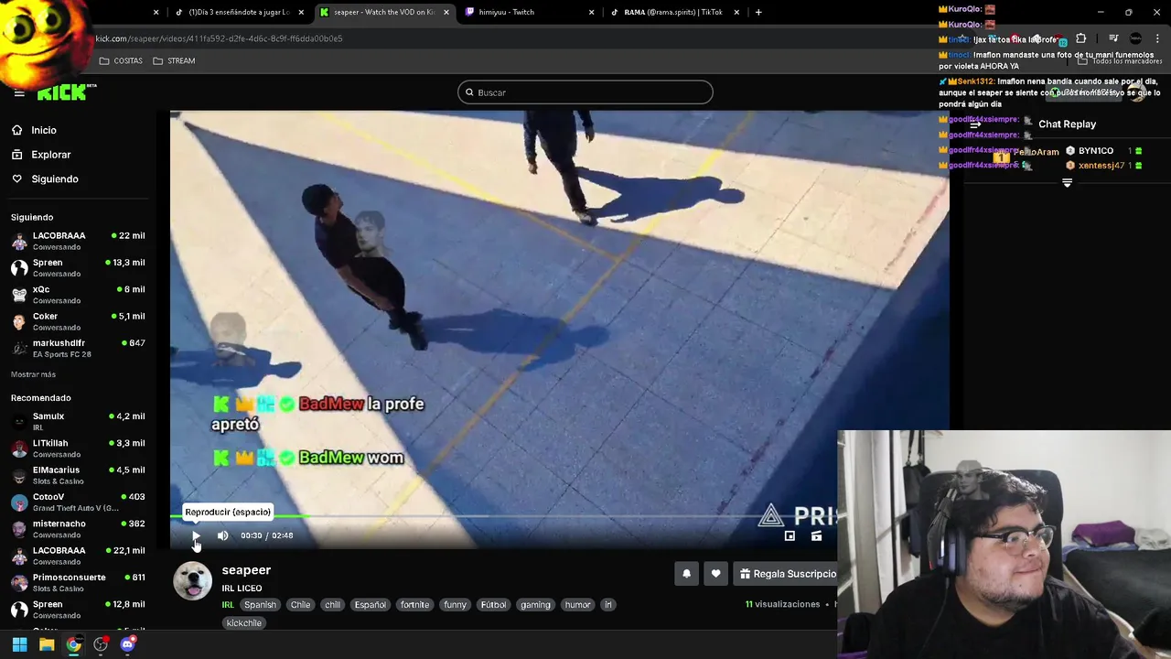The image size is (1171, 659).
Task: Open a new browser tab
Action: tap(758, 12)
